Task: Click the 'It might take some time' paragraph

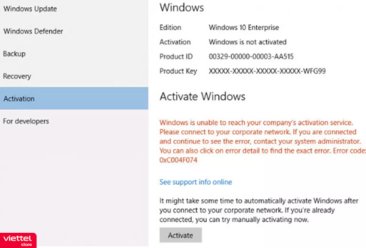Action: (259, 210)
